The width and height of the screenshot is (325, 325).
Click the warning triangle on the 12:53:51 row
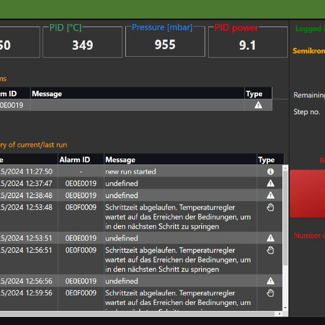[270, 238]
